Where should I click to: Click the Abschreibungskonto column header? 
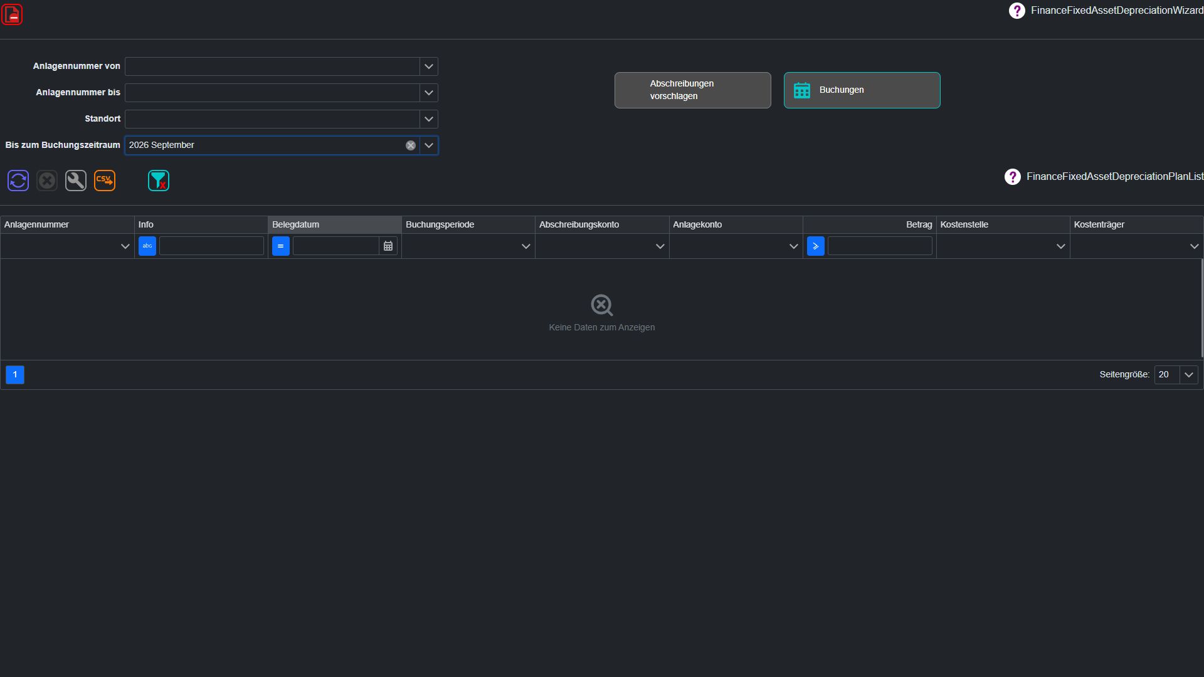point(602,224)
